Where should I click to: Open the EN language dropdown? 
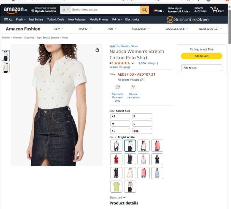[159, 11]
